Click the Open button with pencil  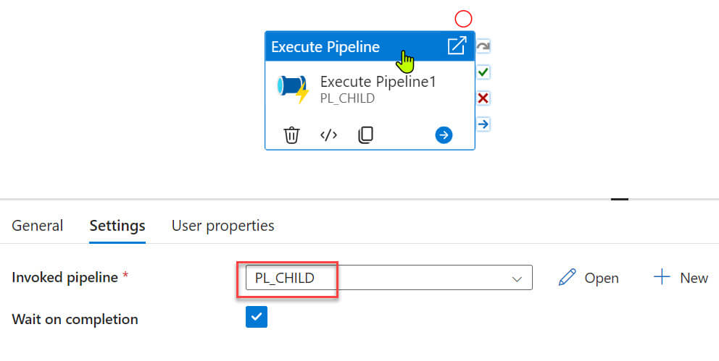click(x=589, y=278)
